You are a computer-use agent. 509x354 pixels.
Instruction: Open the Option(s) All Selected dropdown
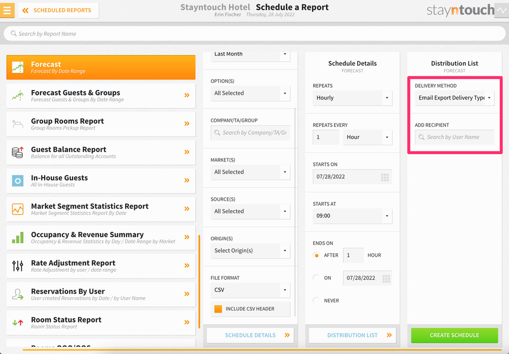click(250, 93)
